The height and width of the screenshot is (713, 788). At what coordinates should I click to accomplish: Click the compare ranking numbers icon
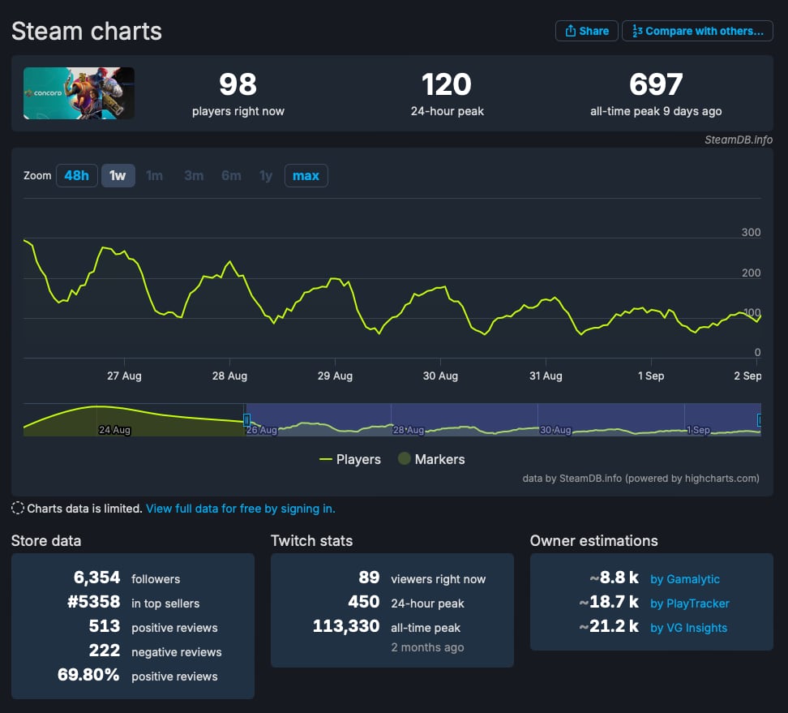point(636,31)
